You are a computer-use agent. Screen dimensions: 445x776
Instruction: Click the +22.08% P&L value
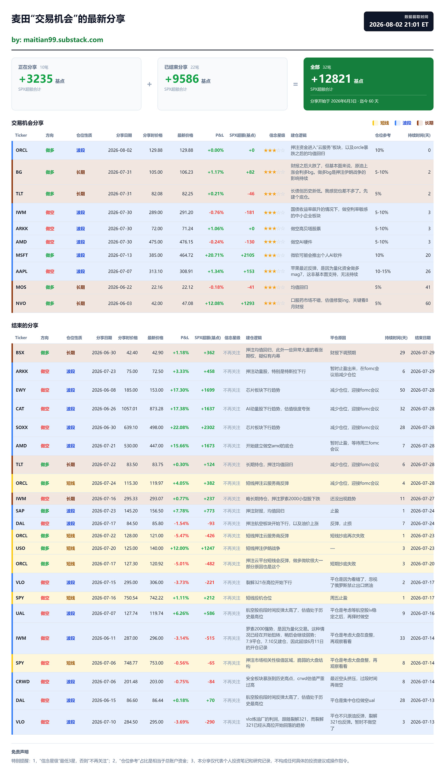[179, 428]
